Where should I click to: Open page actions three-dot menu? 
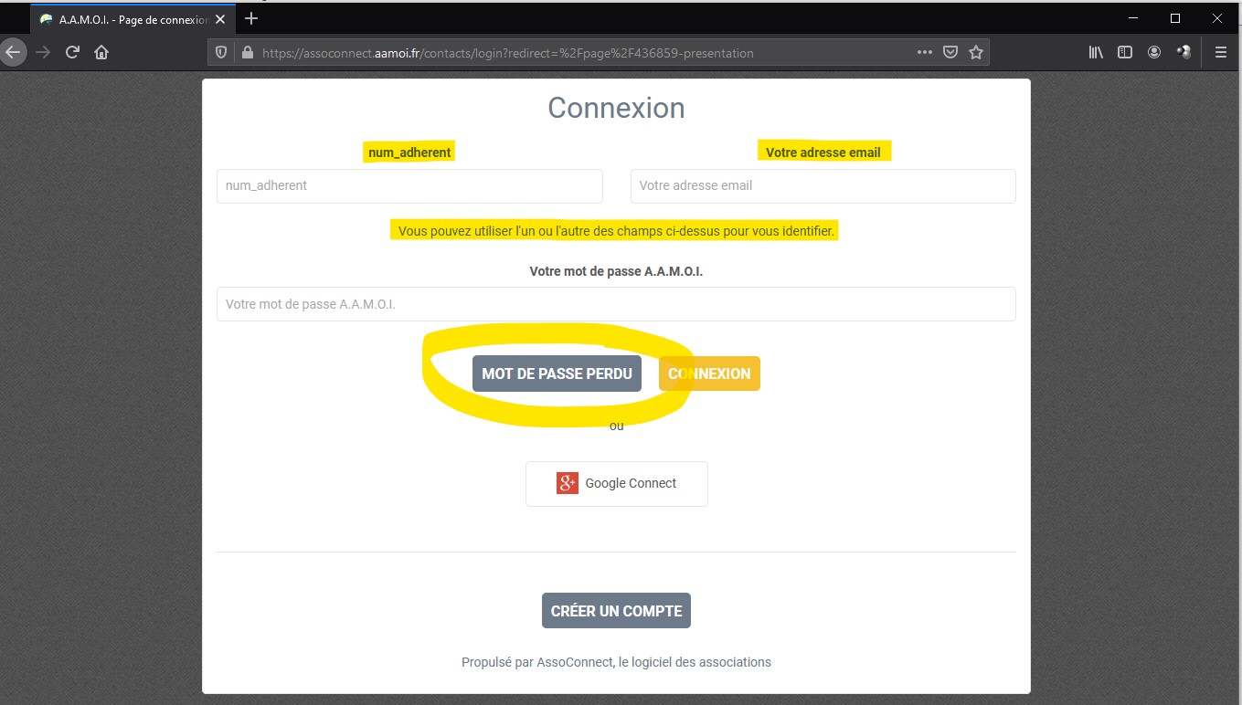(x=925, y=53)
